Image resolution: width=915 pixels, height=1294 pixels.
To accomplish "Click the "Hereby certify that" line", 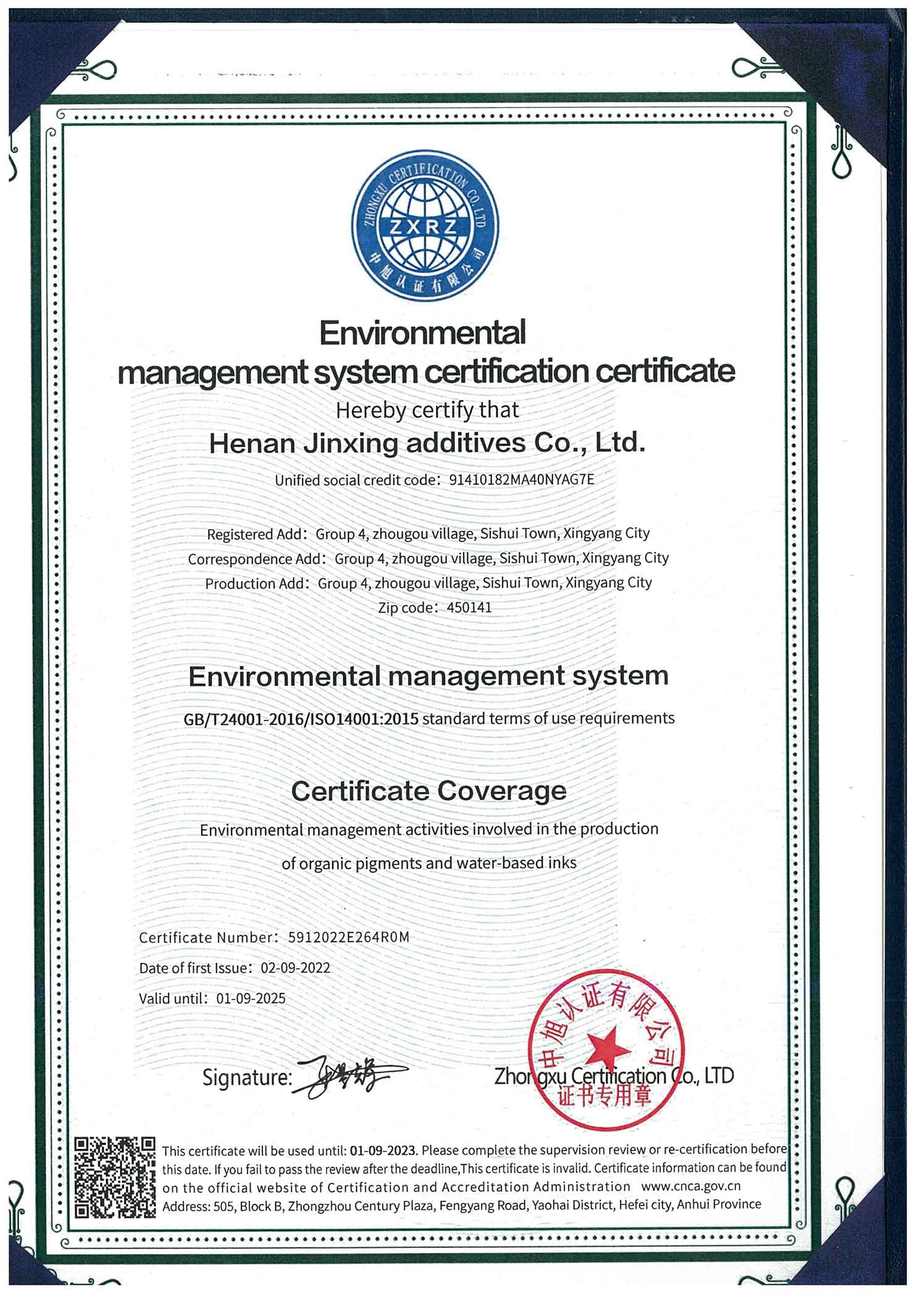I will (427, 410).
